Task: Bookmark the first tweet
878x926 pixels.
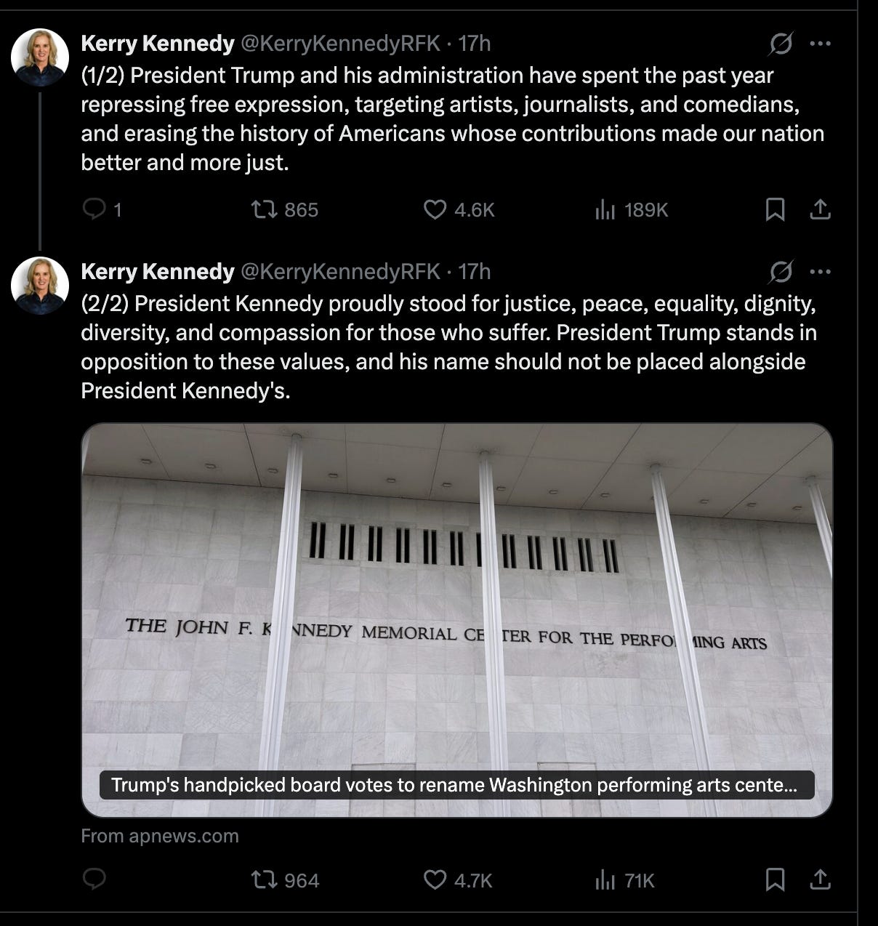Action: [774, 210]
